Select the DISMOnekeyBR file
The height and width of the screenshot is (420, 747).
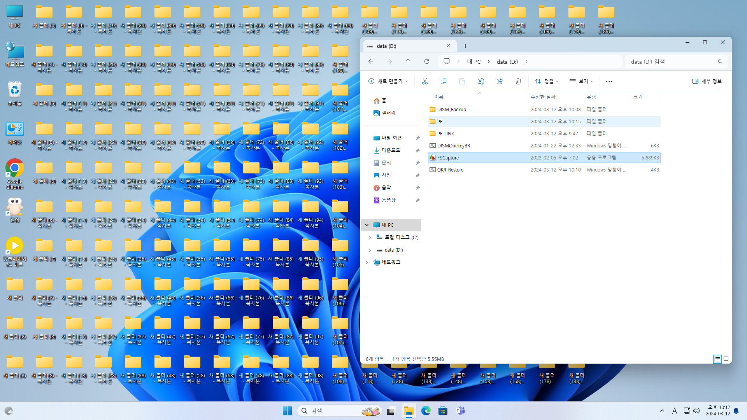point(544,146)
